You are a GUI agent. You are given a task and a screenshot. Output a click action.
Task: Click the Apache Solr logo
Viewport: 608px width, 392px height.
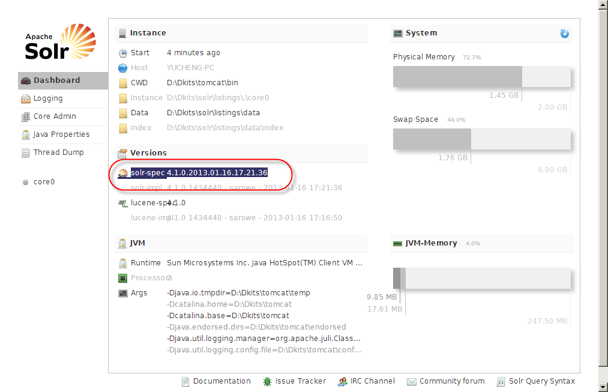pos(60,42)
